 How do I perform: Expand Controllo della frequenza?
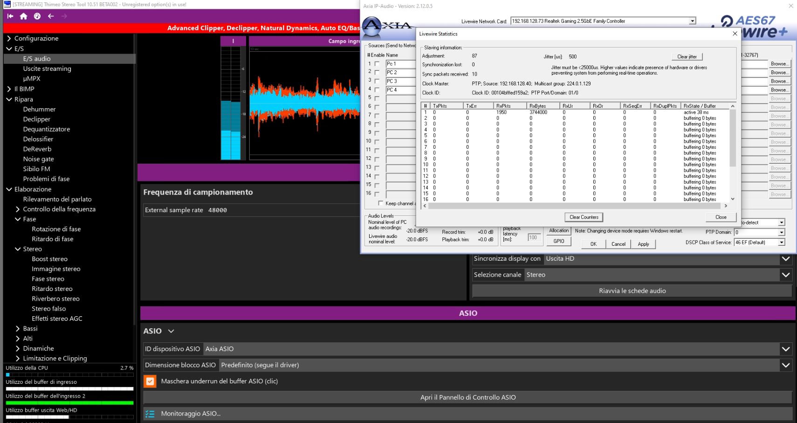pyautogui.click(x=18, y=209)
